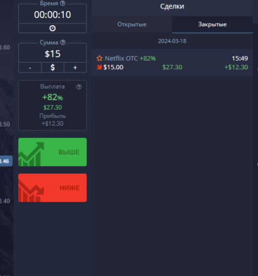Click the 00:00:10 time field
The width and height of the screenshot is (258, 276).
pyautogui.click(x=52, y=15)
